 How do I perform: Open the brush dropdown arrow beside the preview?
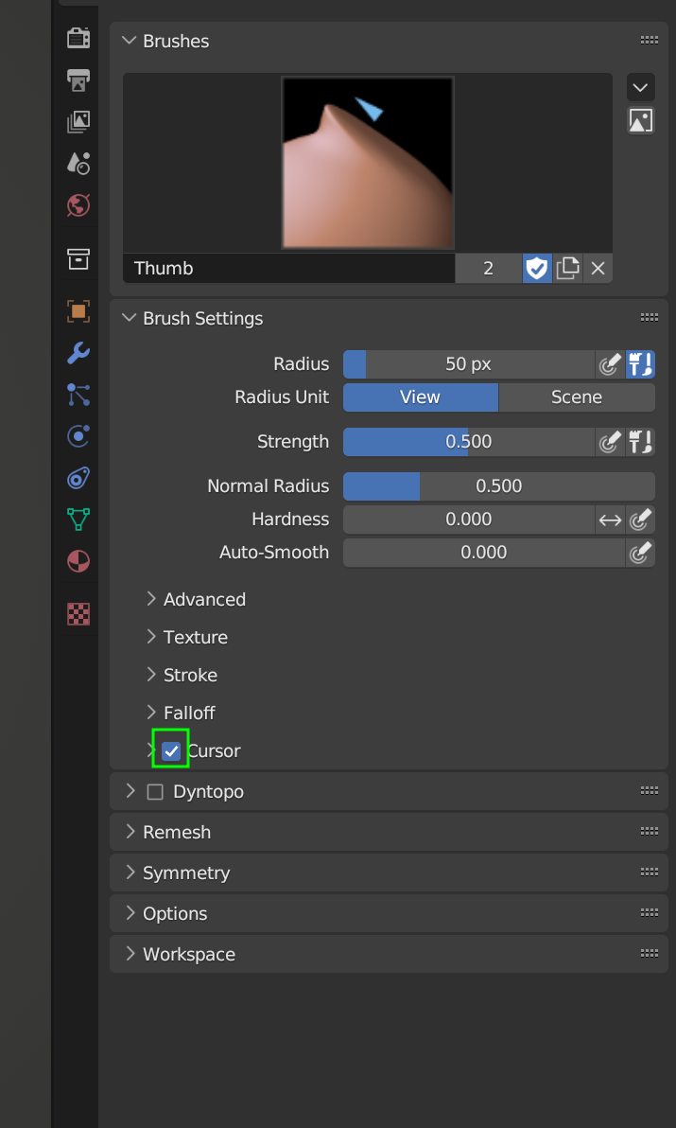click(x=640, y=88)
